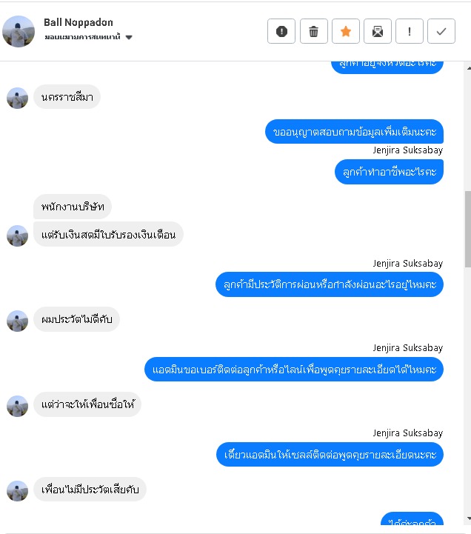This screenshot has height=534, width=471.
Task: Click the avatar beside ผมประวัติไม่ดีคับ message
Action: [x=17, y=321]
